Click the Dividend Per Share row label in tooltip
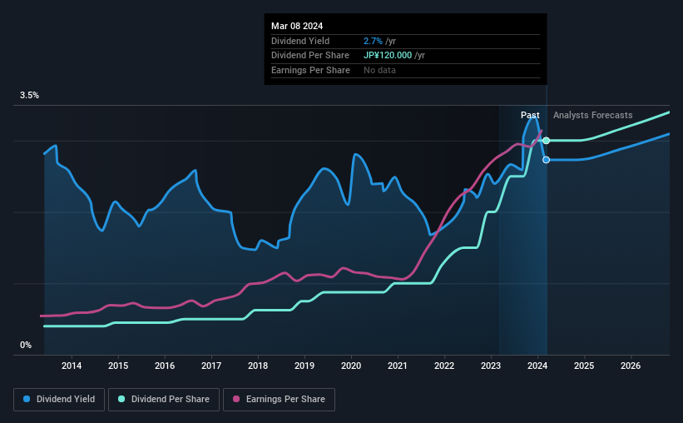This screenshot has height=423, width=683. (310, 56)
